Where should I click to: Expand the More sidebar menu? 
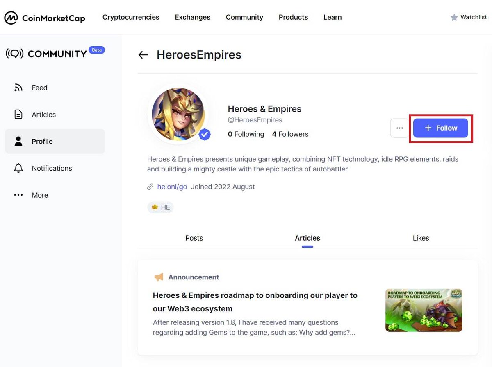[x=18, y=195]
